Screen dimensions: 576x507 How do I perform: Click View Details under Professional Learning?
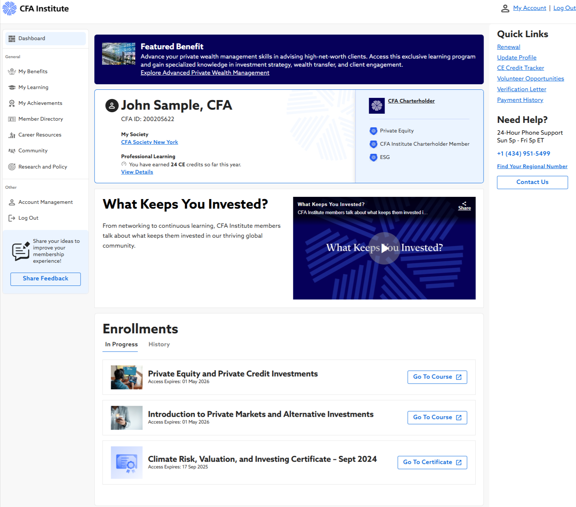point(137,172)
